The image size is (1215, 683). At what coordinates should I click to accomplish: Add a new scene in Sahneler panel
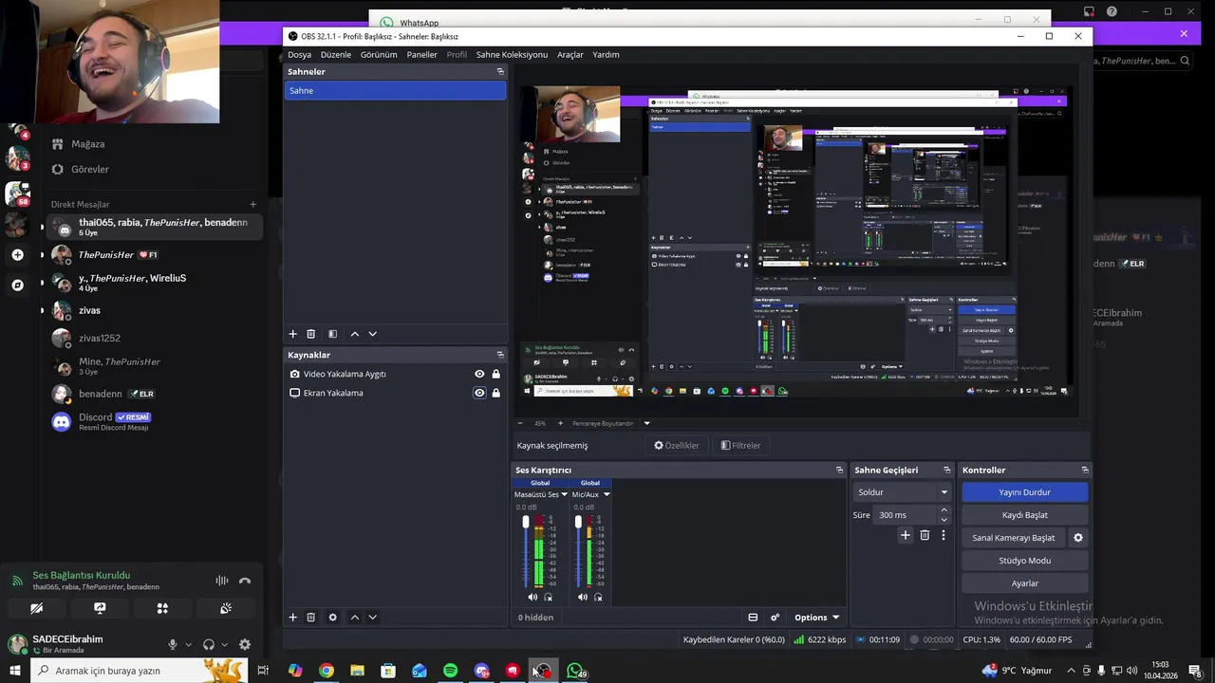click(x=293, y=334)
